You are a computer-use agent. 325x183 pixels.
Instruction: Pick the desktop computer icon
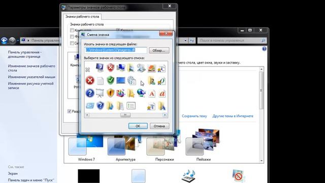(x=121, y=68)
